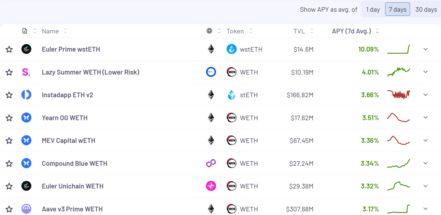Click the $166.82M TVL value
The image size is (441, 215).
300,95
